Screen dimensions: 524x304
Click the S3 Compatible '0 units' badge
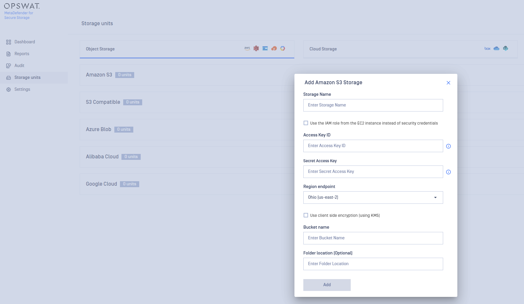pos(133,102)
